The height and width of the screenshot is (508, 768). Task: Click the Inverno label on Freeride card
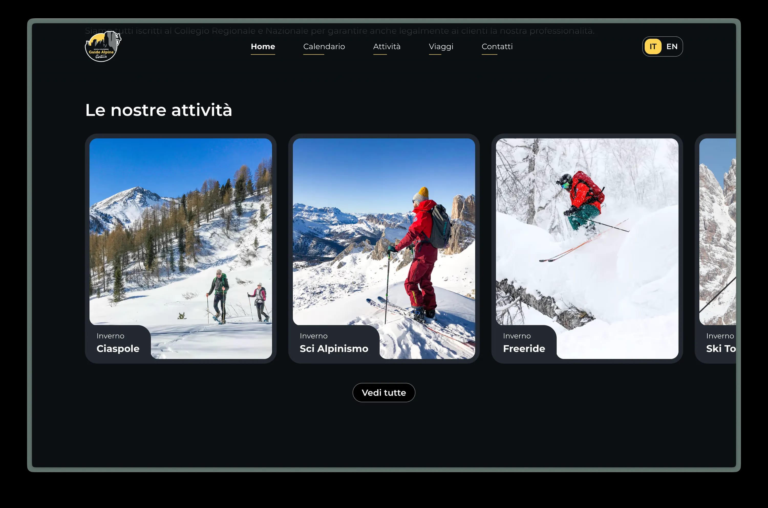tap(517, 336)
